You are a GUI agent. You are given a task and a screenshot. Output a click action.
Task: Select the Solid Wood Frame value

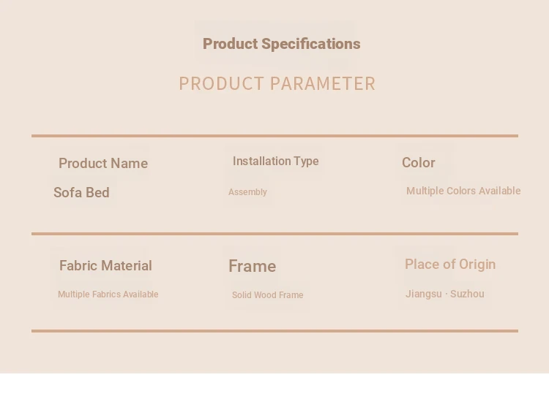[267, 295]
